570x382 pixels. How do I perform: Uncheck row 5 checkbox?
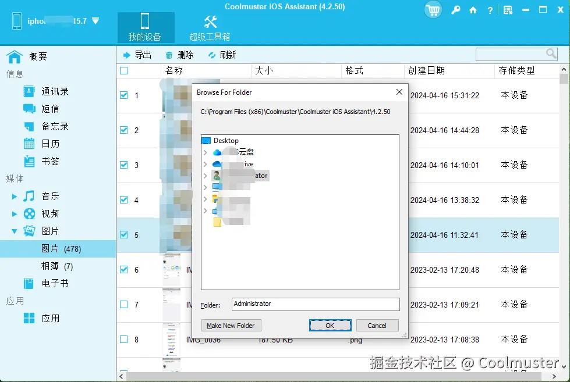(123, 234)
